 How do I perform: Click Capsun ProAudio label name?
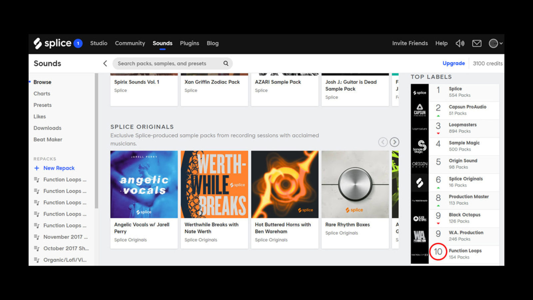467,107
